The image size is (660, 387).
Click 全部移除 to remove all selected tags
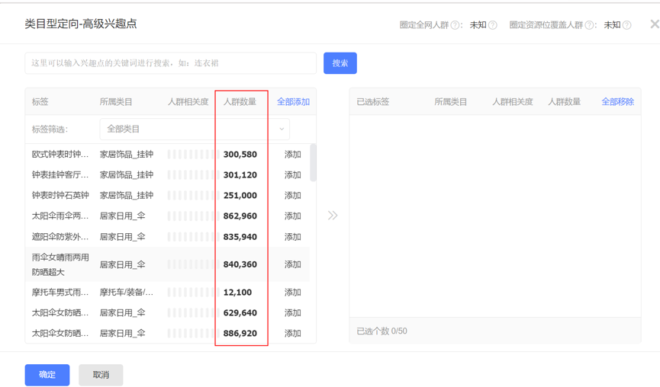click(x=617, y=101)
